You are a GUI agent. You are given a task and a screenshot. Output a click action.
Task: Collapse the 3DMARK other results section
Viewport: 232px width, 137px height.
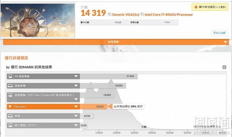click(x=224, y=67)
